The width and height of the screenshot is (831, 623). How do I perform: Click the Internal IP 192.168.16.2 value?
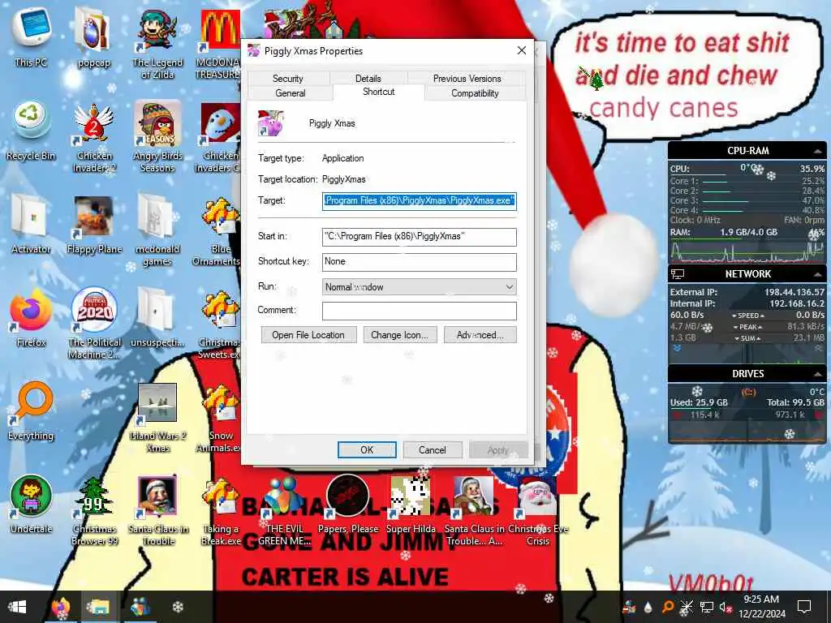pos(797,303)
